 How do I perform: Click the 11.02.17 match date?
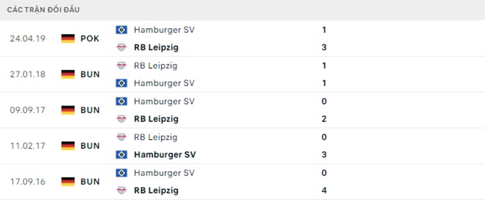[x=27, y=146]
